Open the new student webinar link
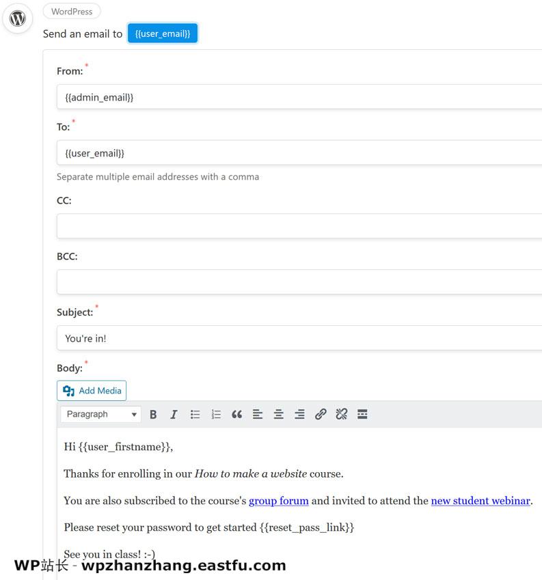 click(480, 500)
